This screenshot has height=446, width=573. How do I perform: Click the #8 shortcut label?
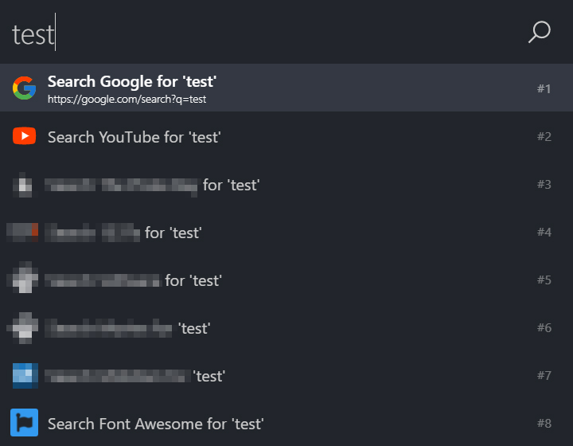544,423
